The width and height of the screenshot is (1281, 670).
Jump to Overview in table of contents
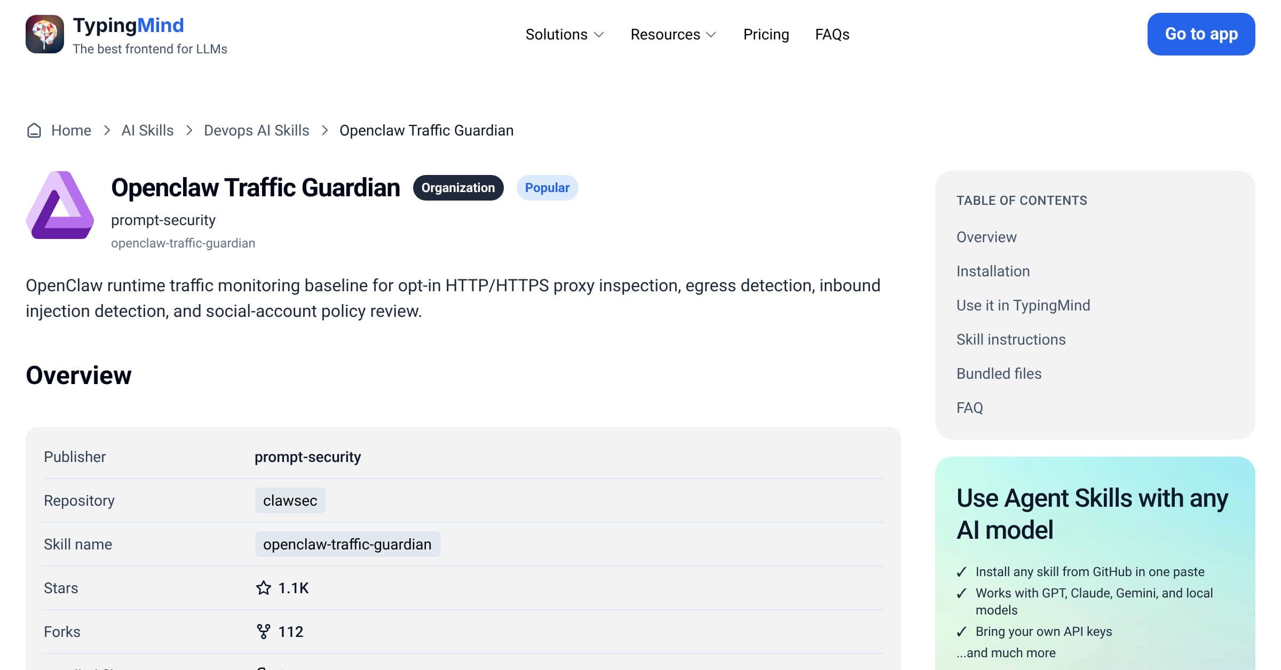(x=986, y=237)
